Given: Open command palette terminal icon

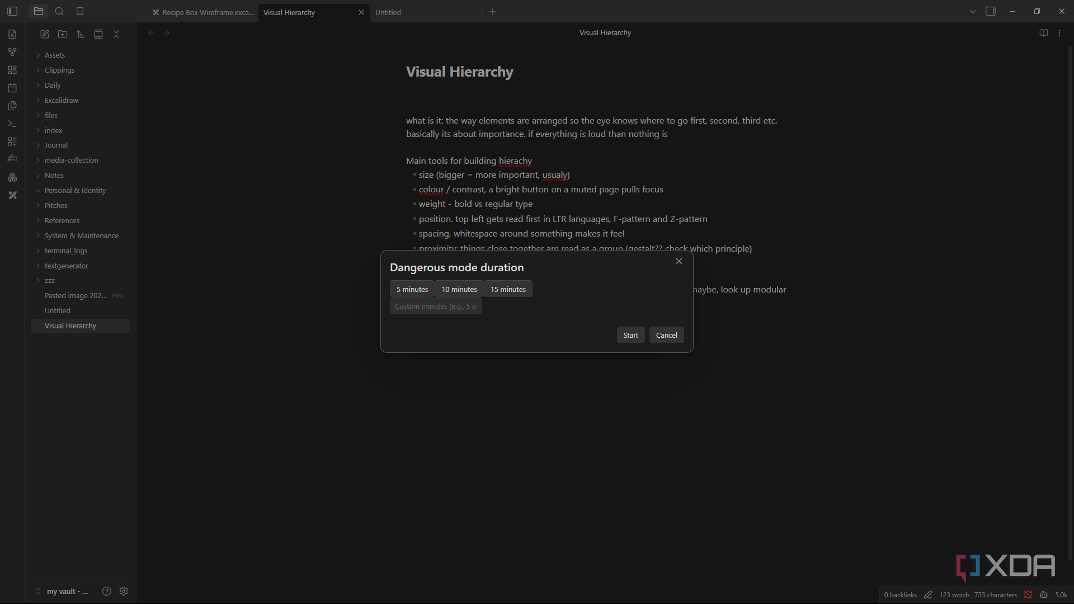Looking at the screenshot, I should pyautogui.click(x=12, y=124).
